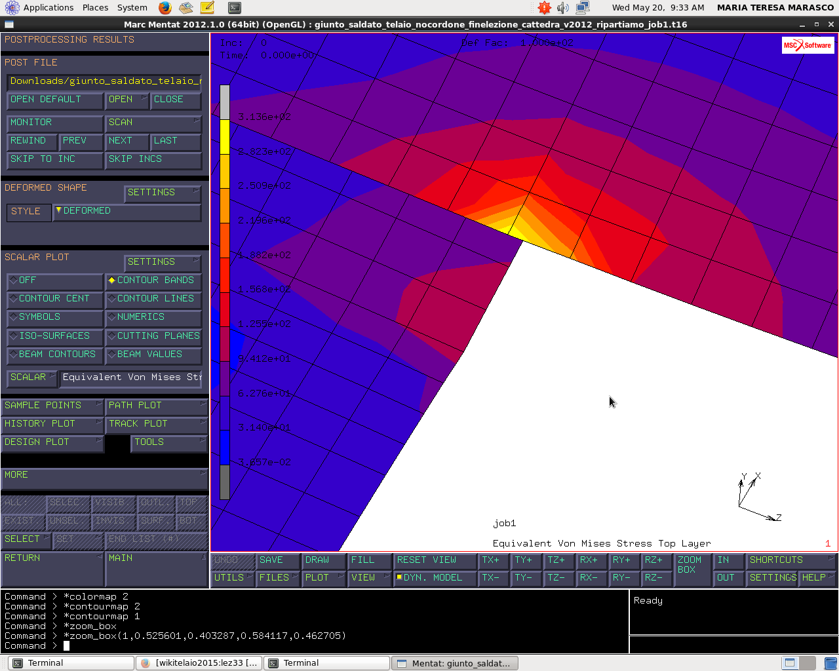839x671 pixels.
Task: Open terminal launcher icon in top panel
Action: pos(234,8)
